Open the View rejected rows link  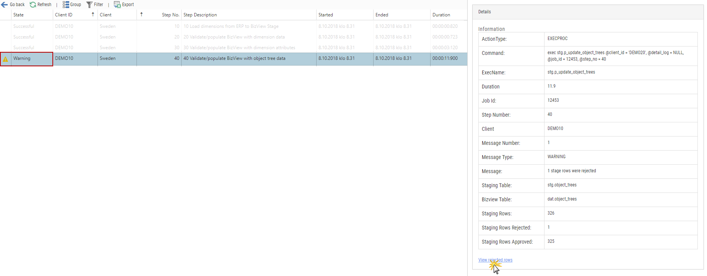(x=495, y=260)
